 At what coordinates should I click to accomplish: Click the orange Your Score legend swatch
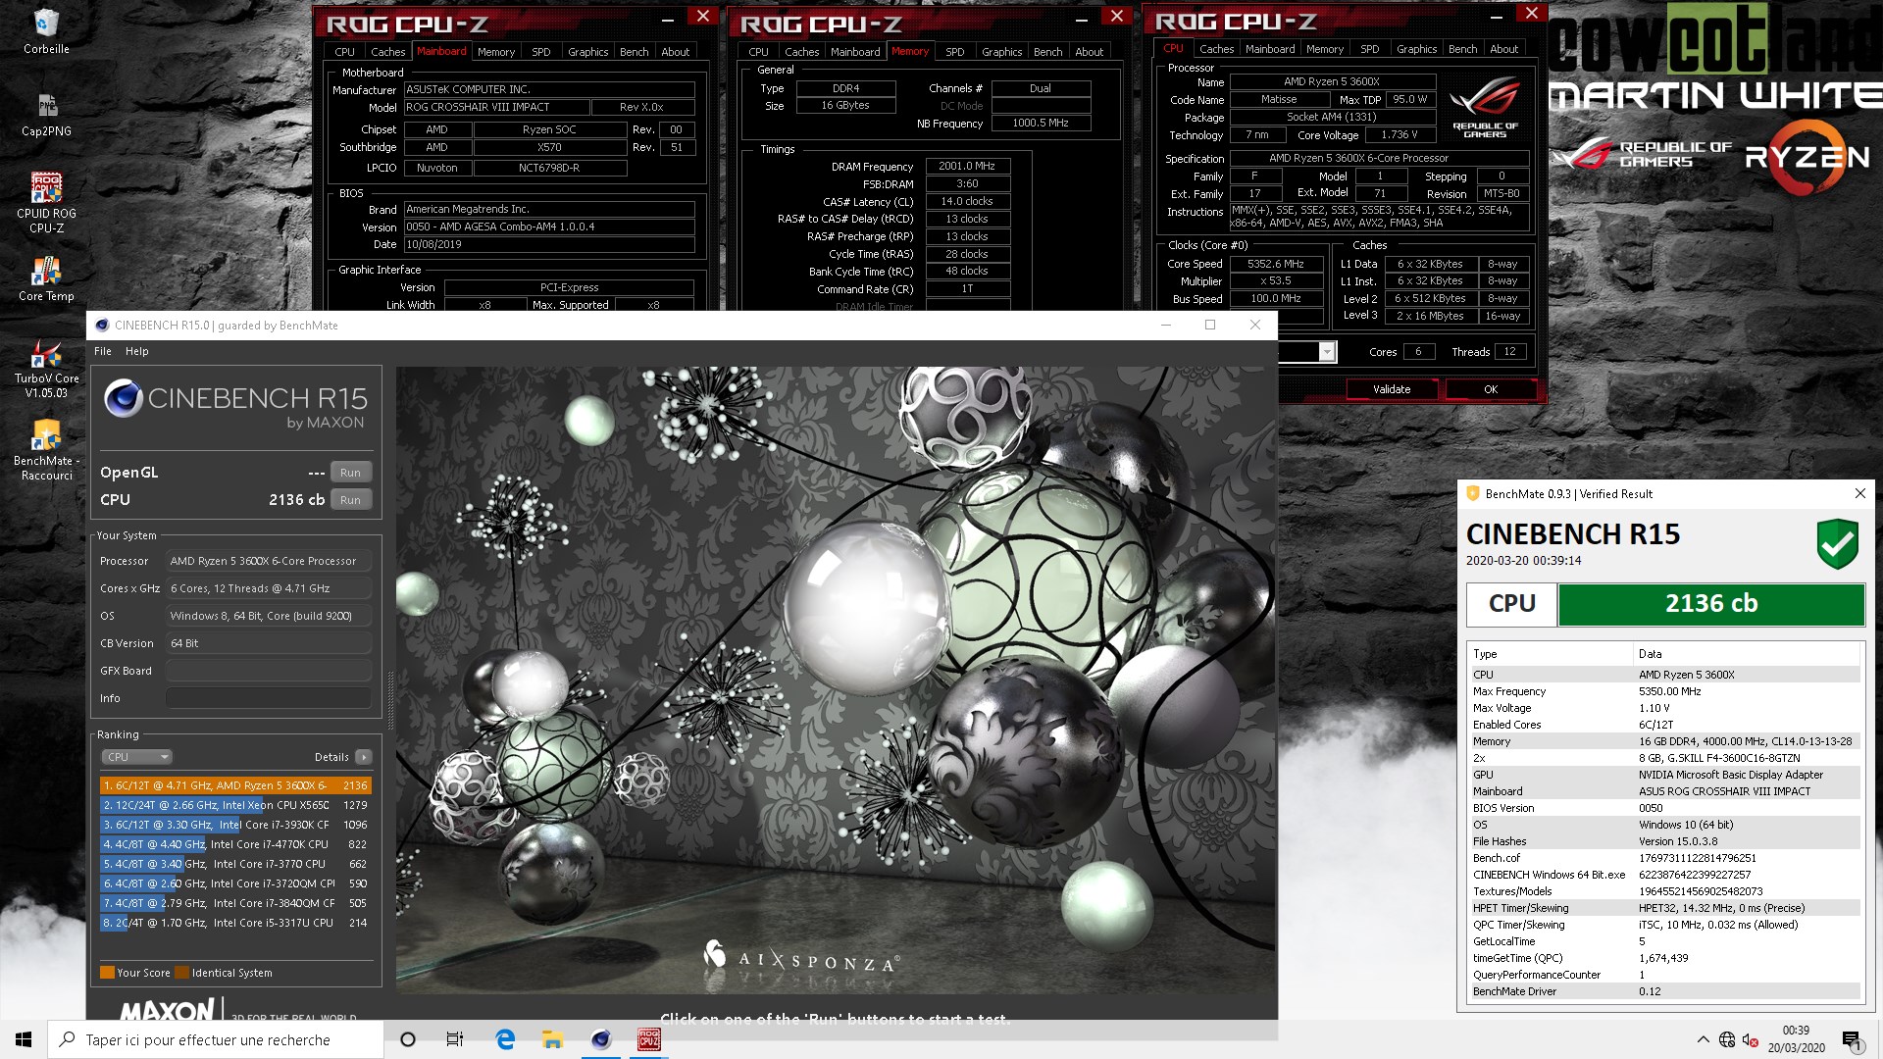107,973
